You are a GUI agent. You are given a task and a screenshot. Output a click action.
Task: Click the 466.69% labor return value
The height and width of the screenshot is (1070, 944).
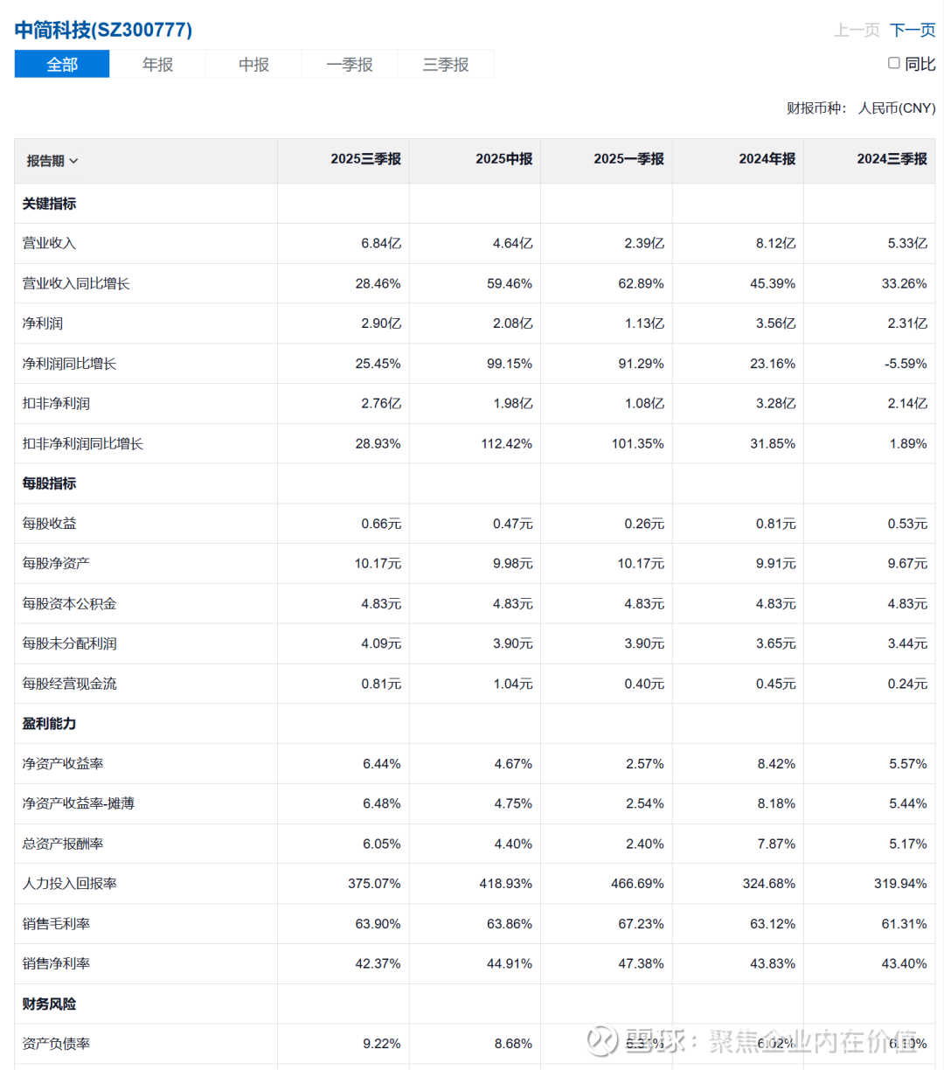point(637,884)
